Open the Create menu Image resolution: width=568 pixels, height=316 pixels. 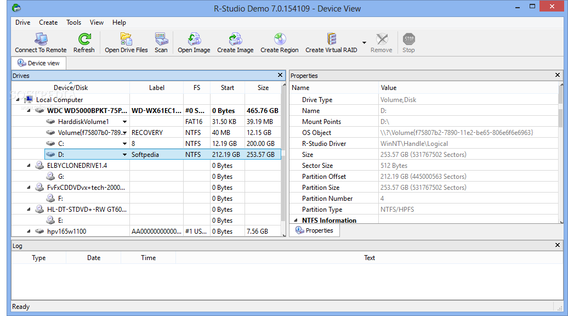pyautogui.click(x=48, y=22)
